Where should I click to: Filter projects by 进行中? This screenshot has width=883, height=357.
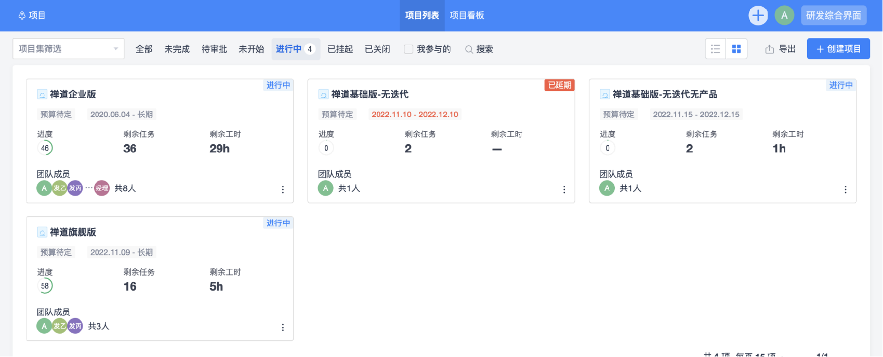pos(296,49)
